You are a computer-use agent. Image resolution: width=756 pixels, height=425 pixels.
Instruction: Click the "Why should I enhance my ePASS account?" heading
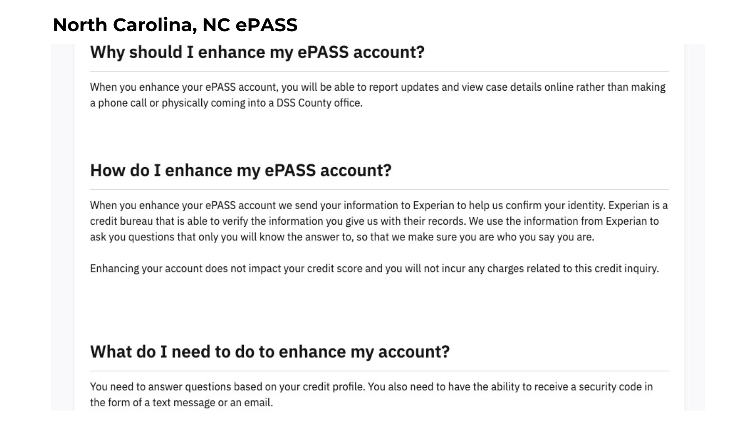tap(257, 52)
